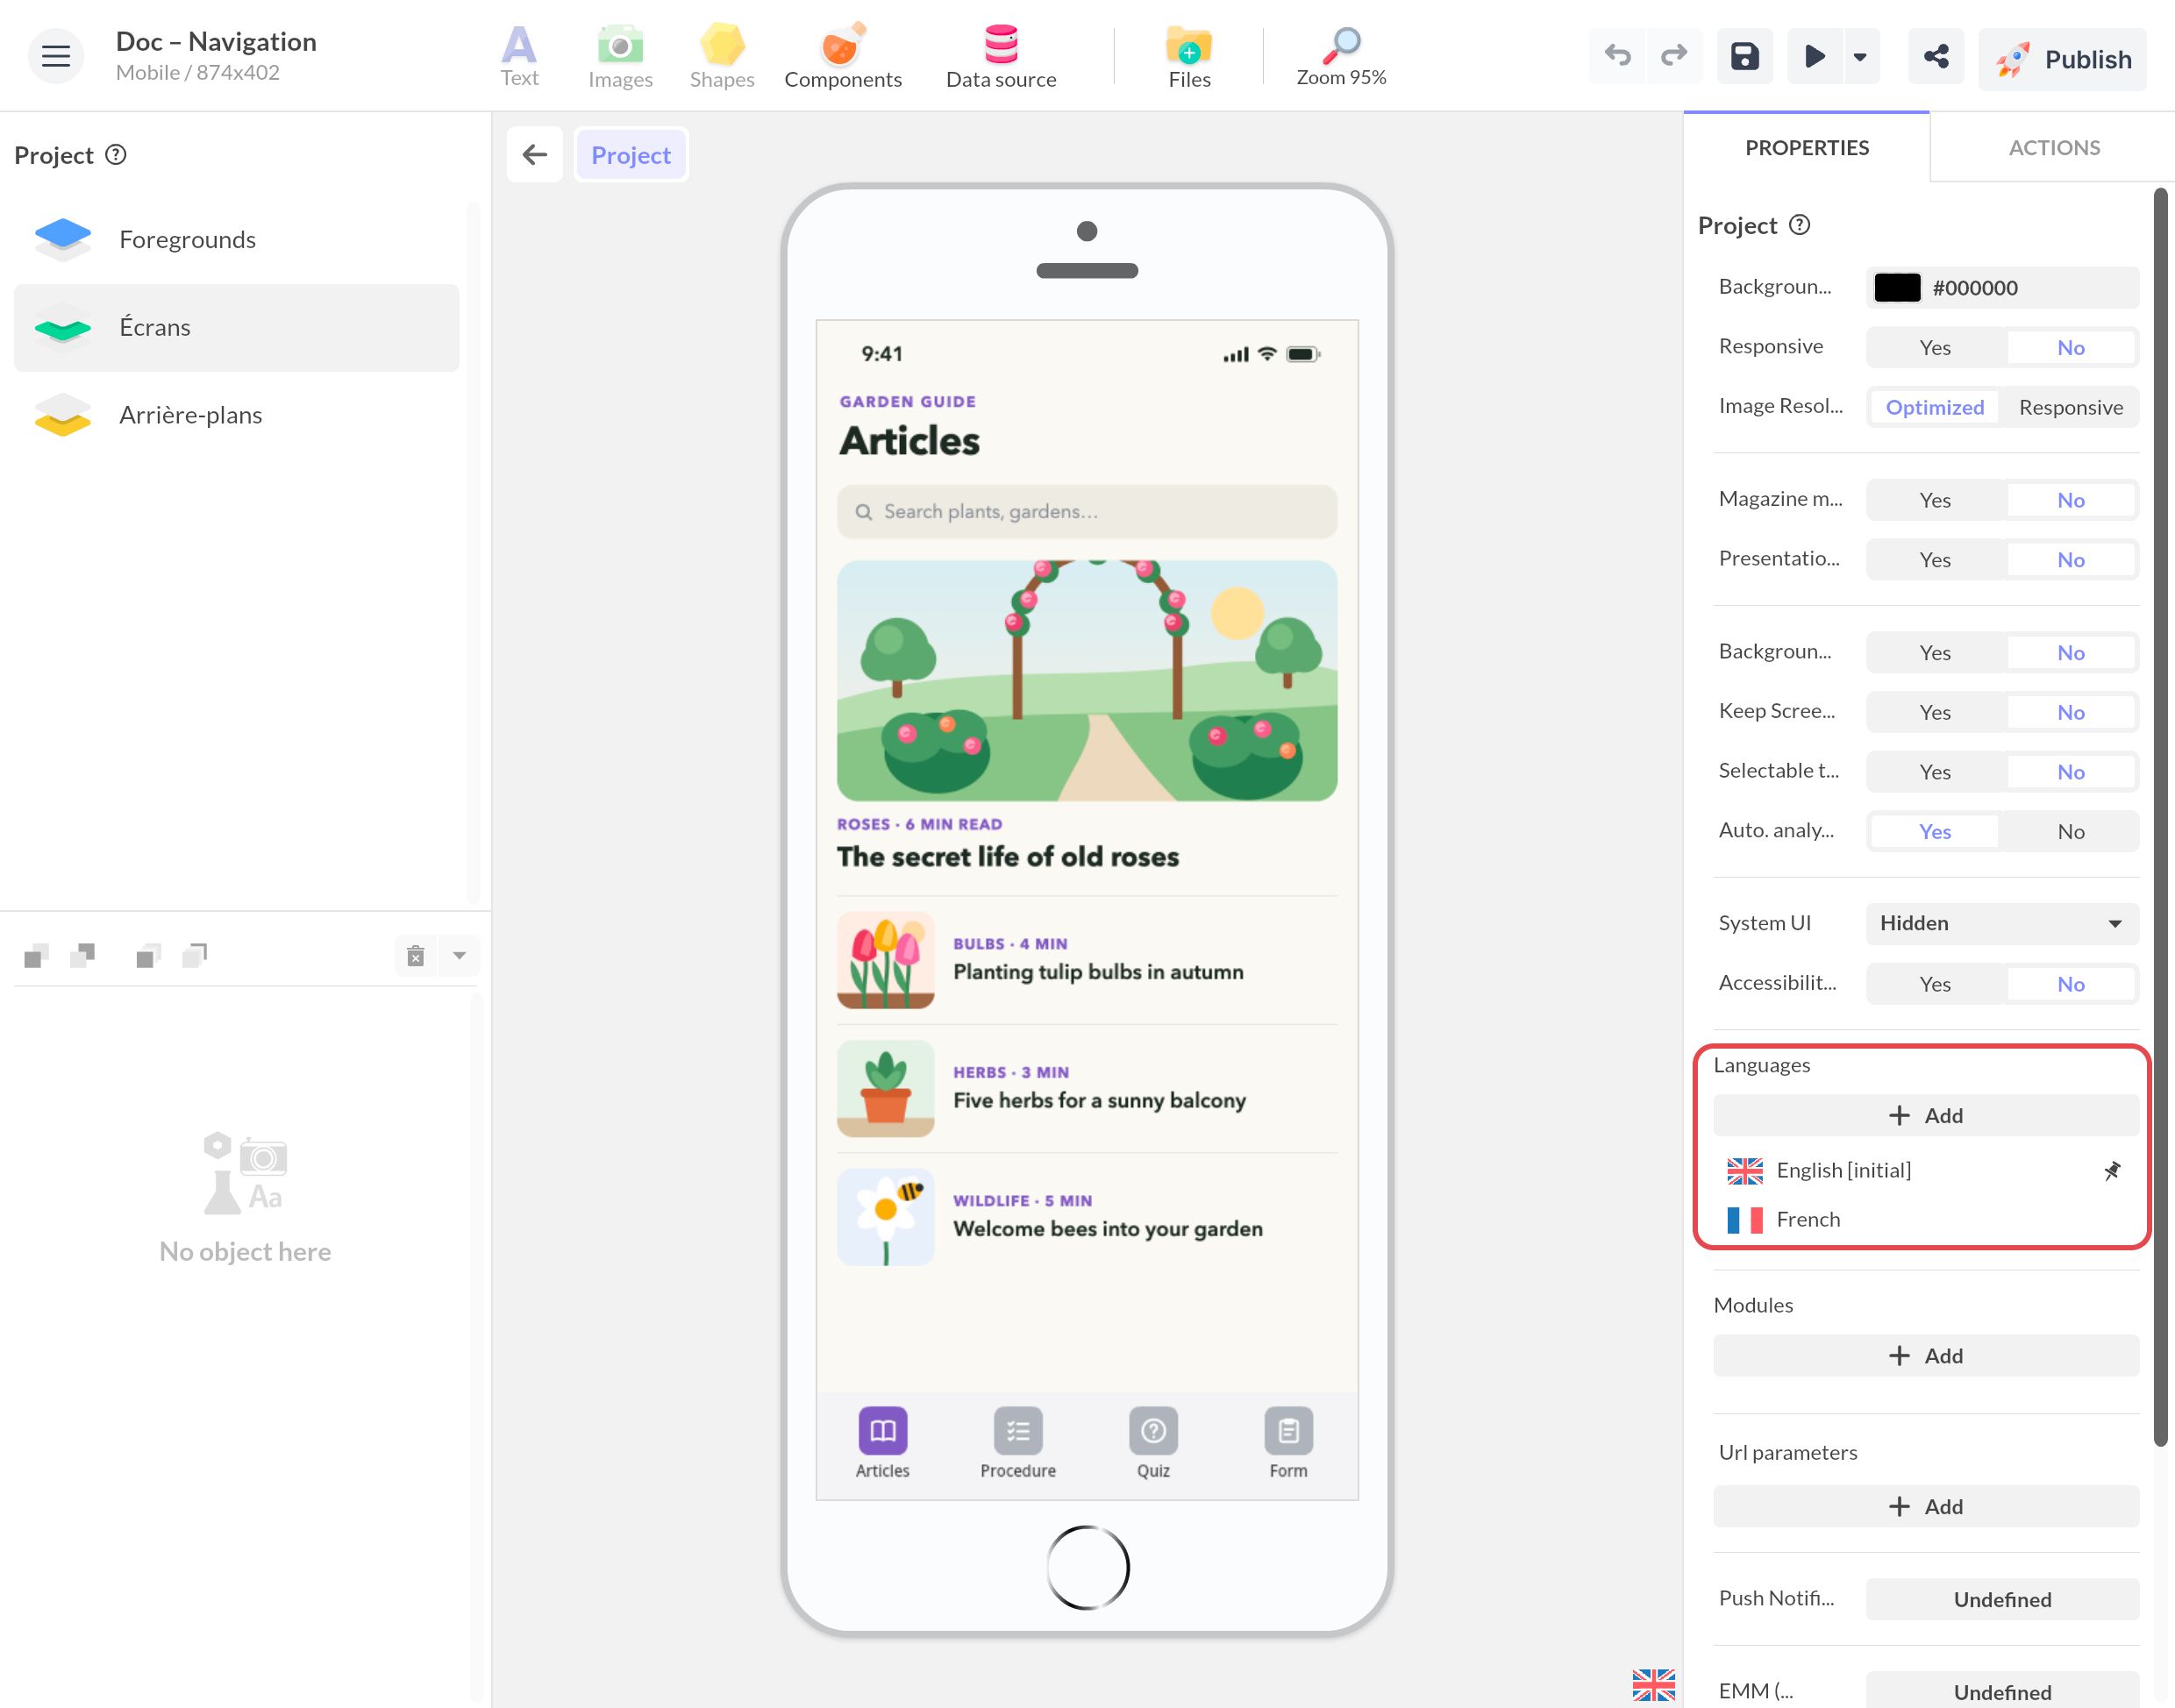
Task: Select the French language entry
Action: click(1926, 1220)
